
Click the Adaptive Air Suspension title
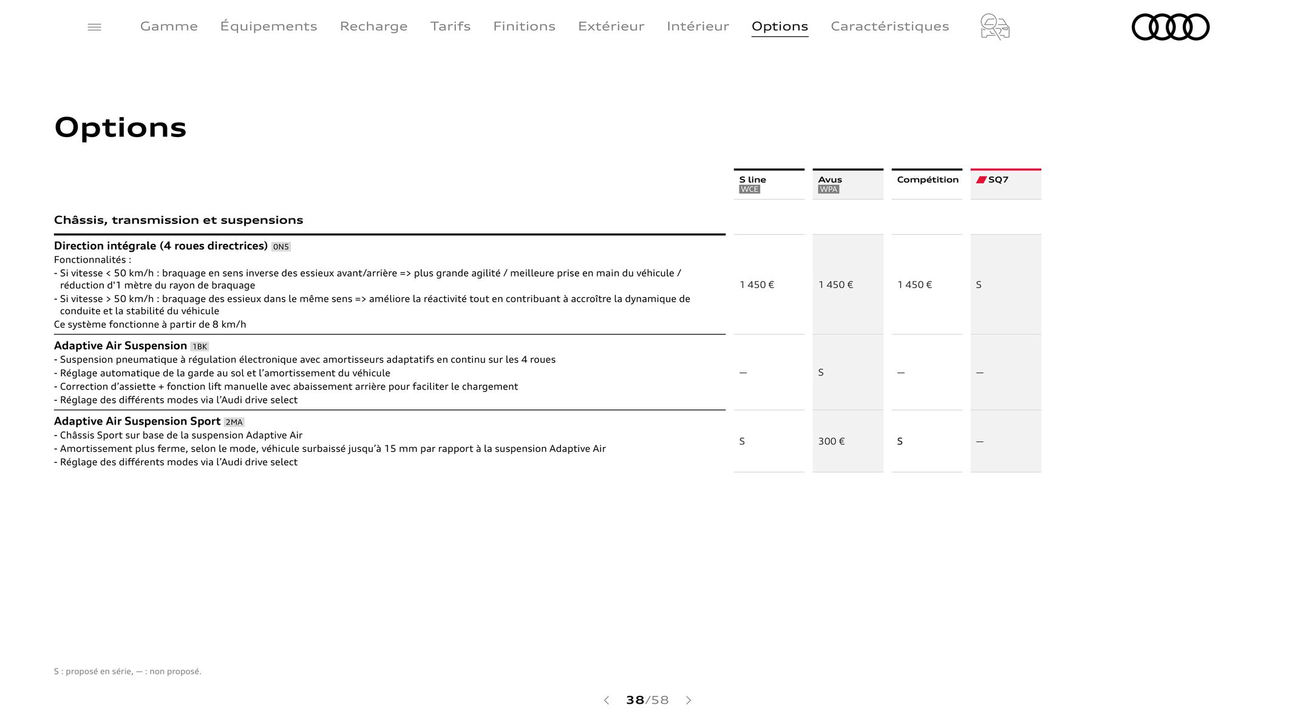point(120,346)
